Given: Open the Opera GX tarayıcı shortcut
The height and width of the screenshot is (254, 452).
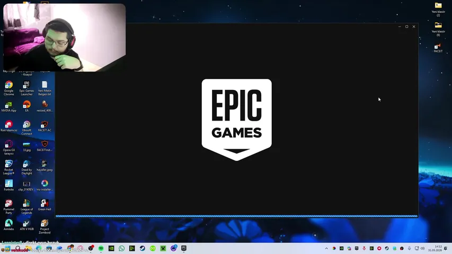Looking at the screenshot, I should point(8,148).
